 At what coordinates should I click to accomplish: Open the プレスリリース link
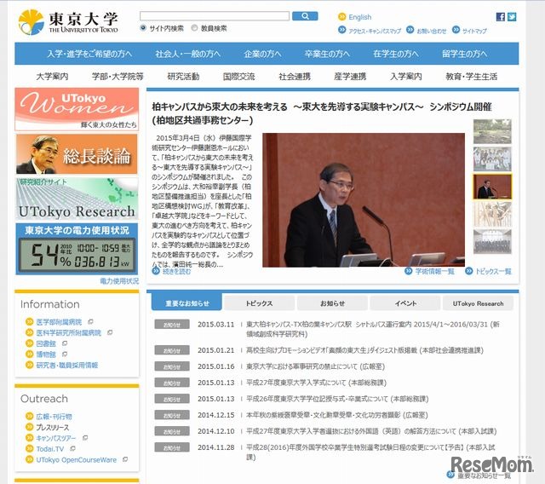tap(53, 427)
